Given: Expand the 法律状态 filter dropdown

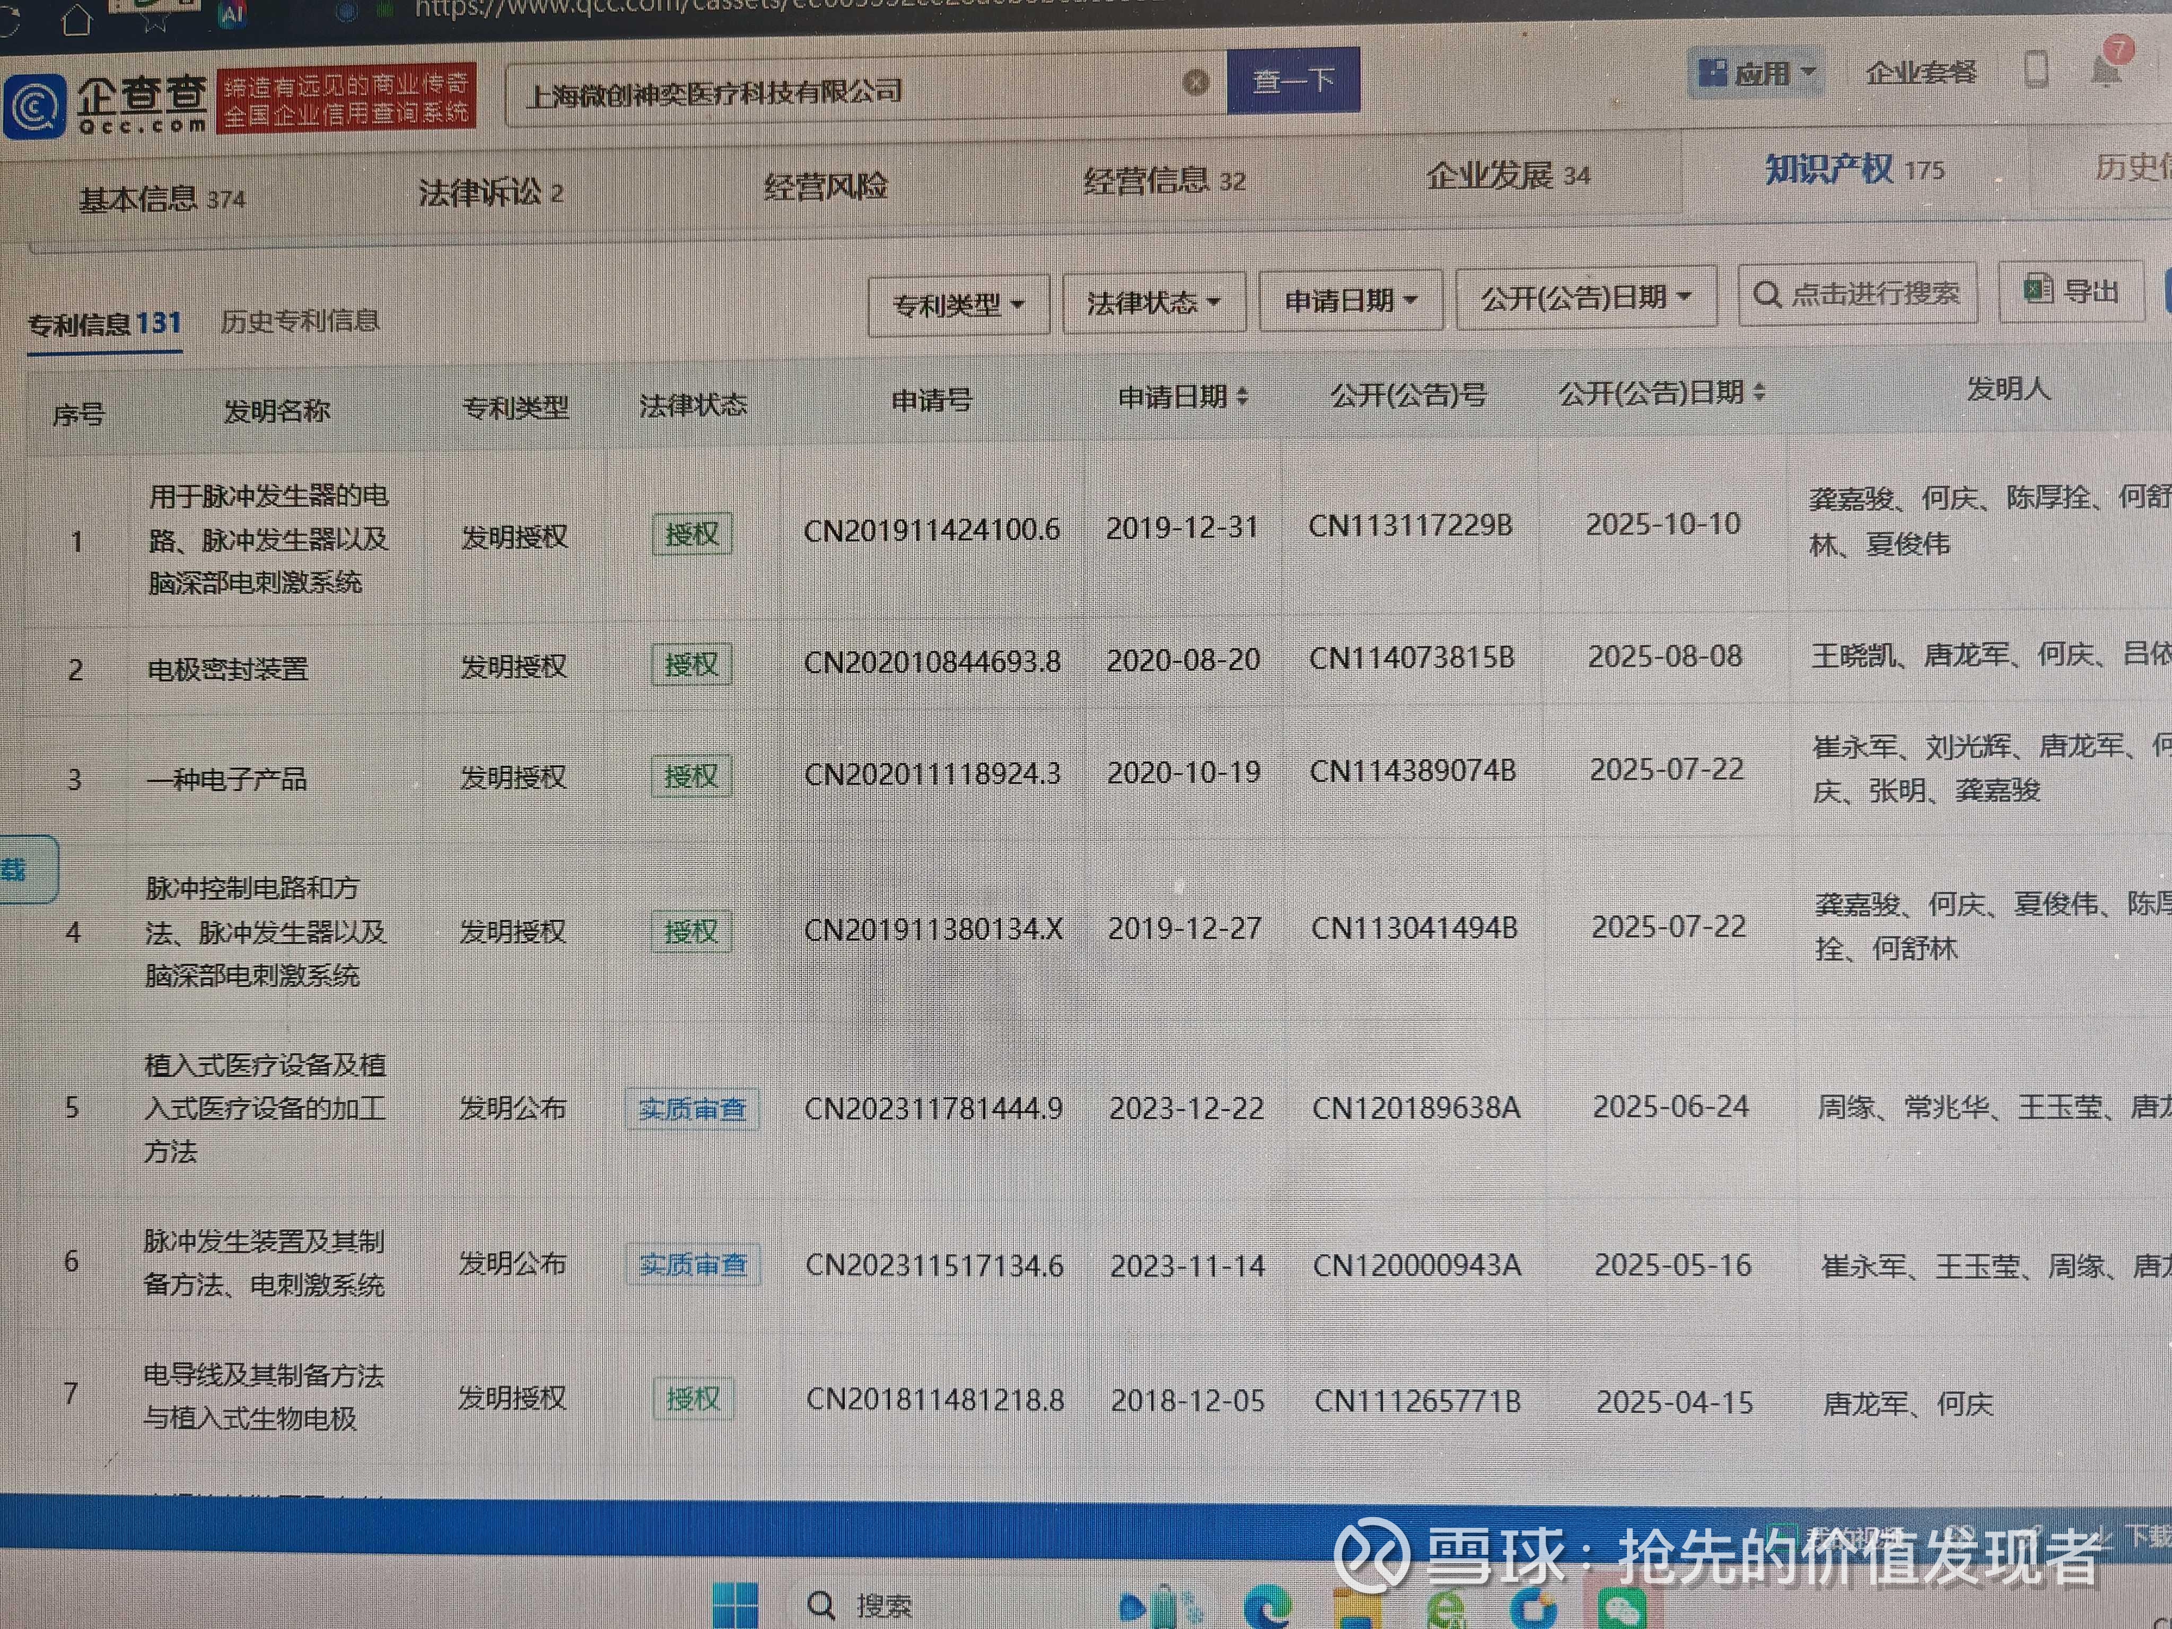Looking at the screenshot, I should coord(1154,302).
